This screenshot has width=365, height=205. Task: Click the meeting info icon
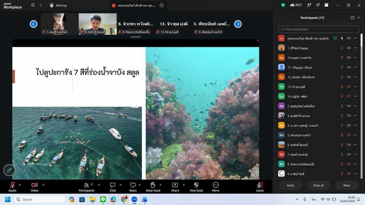pyautogui.click(x=33, y=5)
